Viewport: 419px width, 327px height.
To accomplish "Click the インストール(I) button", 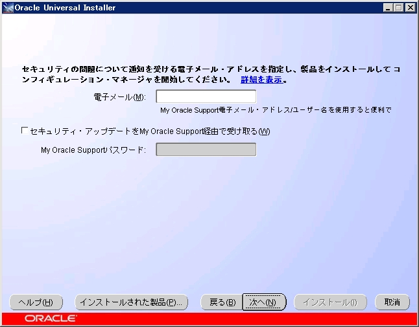I will [329, 302].
